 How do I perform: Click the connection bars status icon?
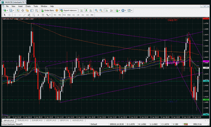click(186, 124)
